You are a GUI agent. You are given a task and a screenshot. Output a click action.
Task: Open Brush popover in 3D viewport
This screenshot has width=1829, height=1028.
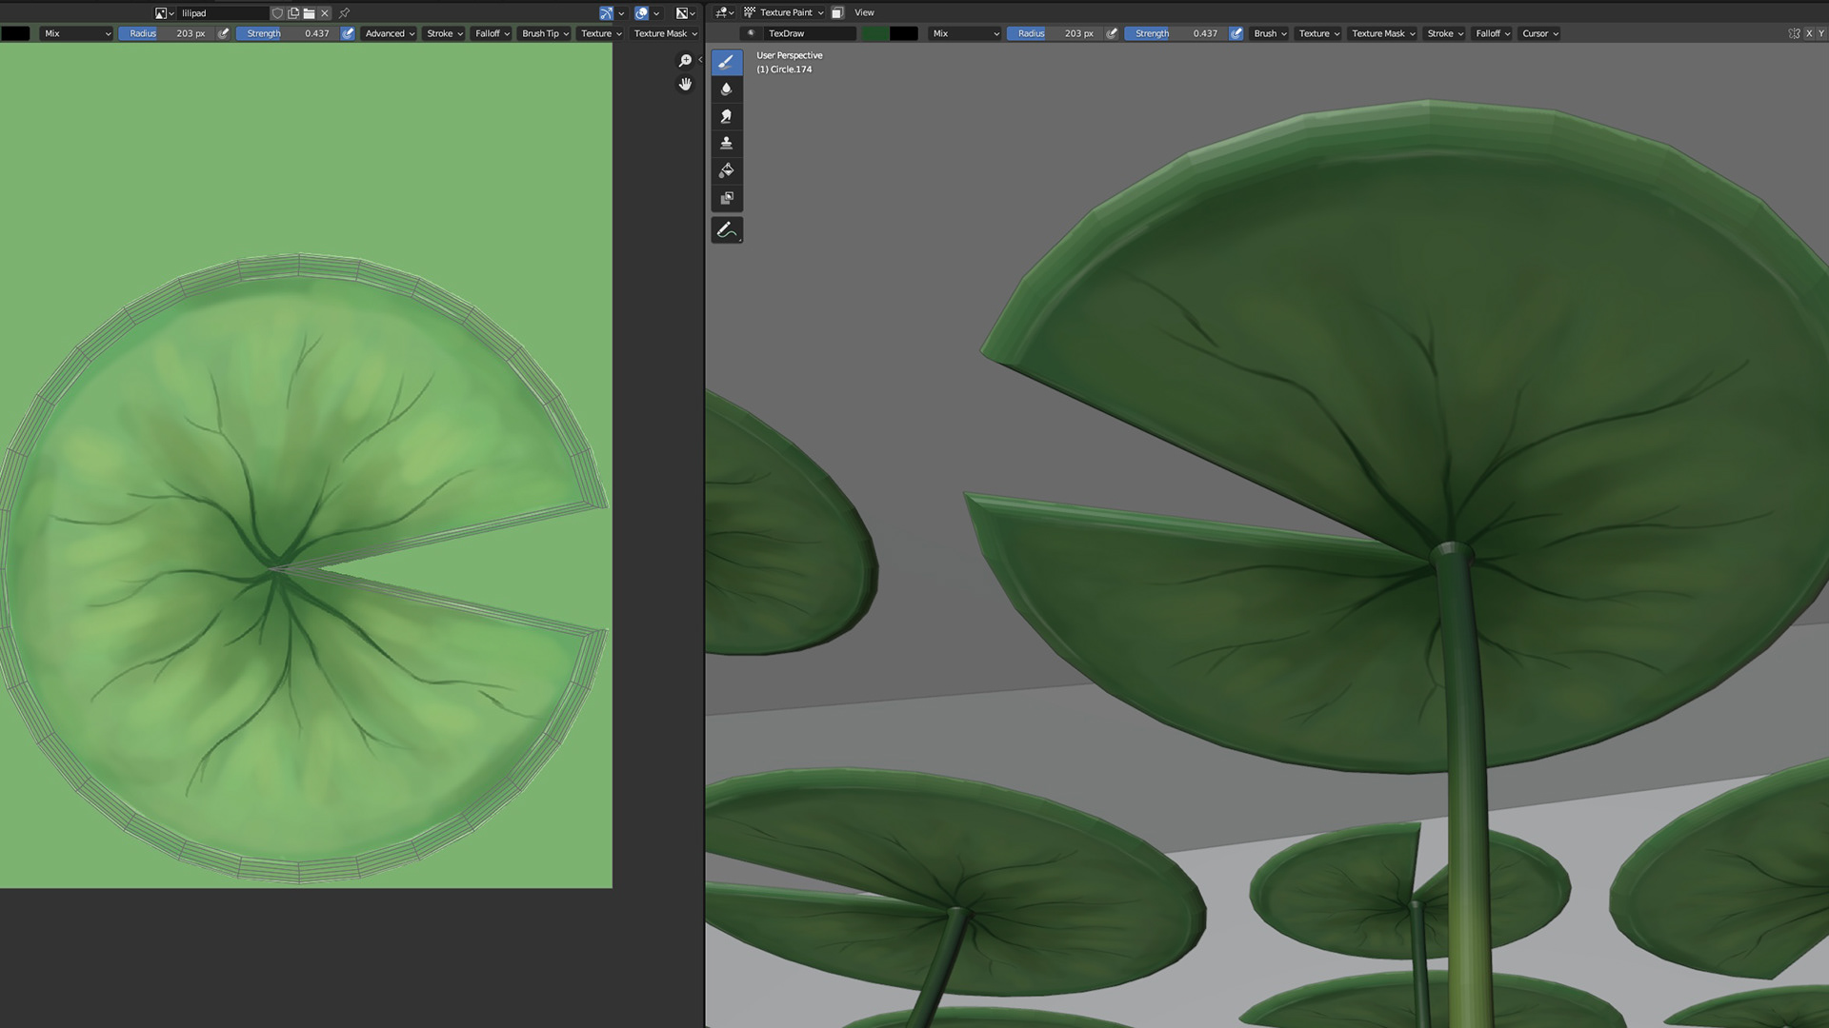[x=1270, y=33]
